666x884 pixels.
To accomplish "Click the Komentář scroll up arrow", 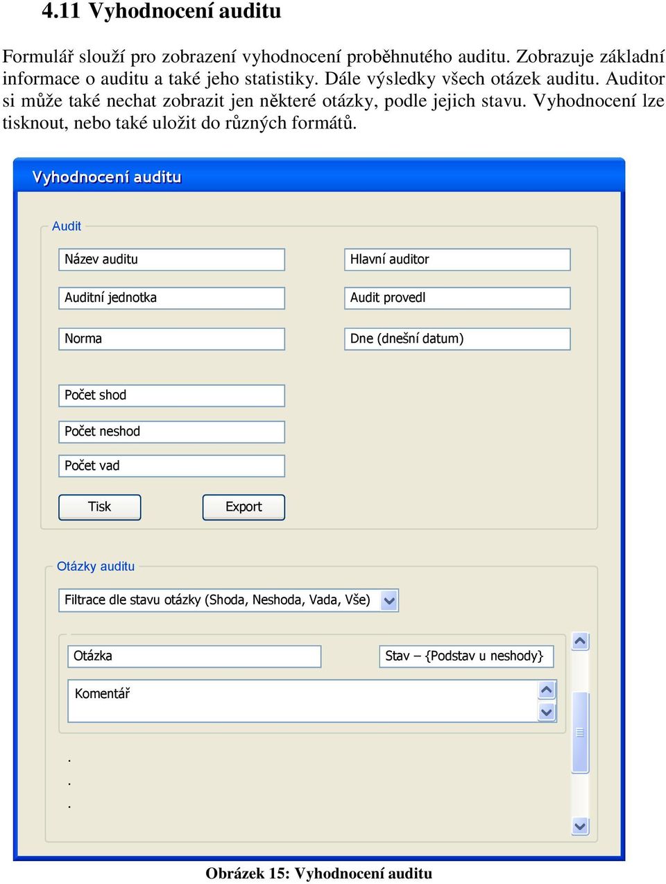I will (547, 690).
